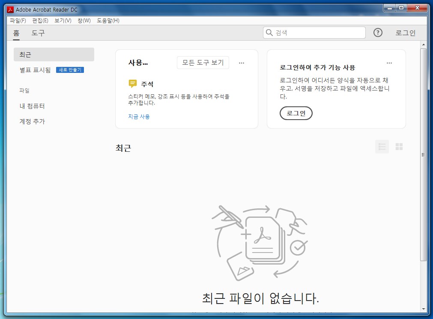
Task: Click the scrollbar down arrow
Action: 423,309
